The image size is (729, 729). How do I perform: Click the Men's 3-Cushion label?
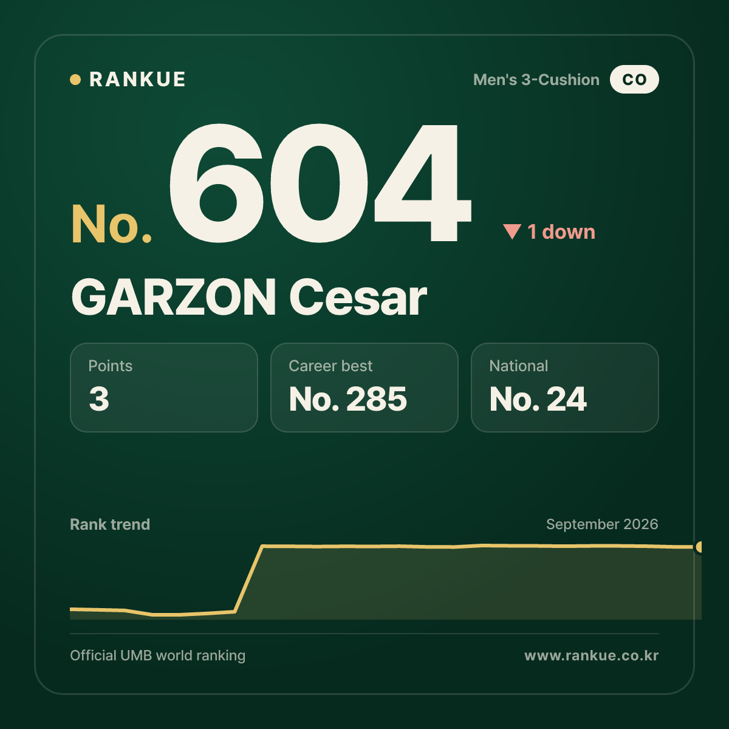(536, 80)
